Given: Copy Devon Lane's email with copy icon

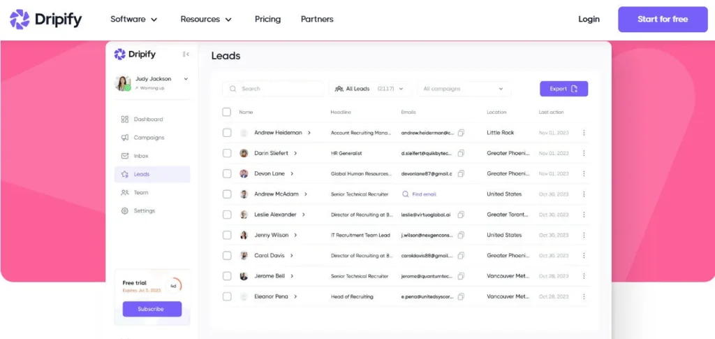Looking at the screenshot, I should tap(461, 174).
